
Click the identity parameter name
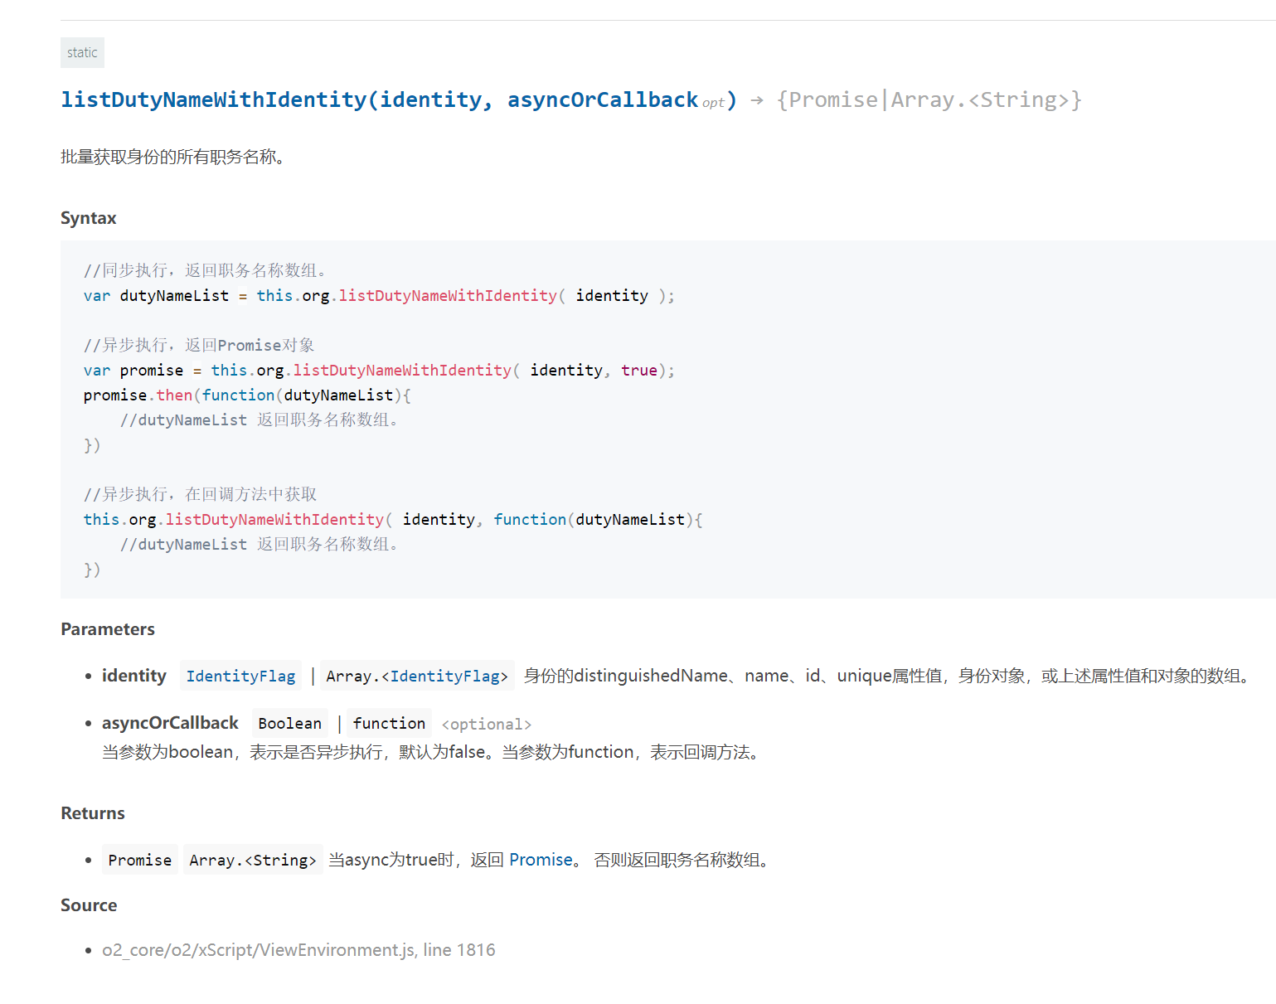[133, 676]
